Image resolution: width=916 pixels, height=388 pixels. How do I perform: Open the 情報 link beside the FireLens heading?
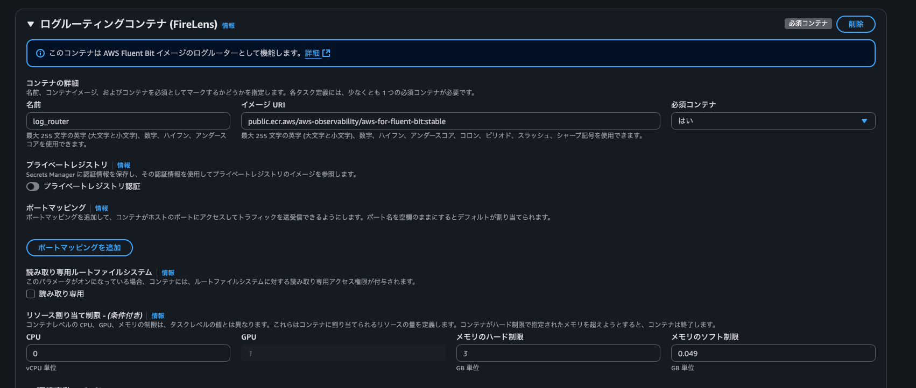(x=228, y=25)
